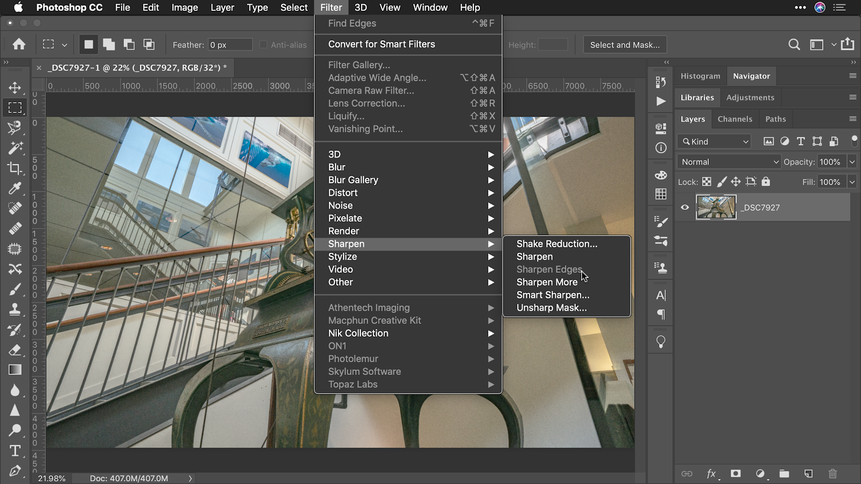Image resolution: width=861 pixels, height=484 pixels.
Task: Open the Properties info panel icon
Action: pos(661,148)
